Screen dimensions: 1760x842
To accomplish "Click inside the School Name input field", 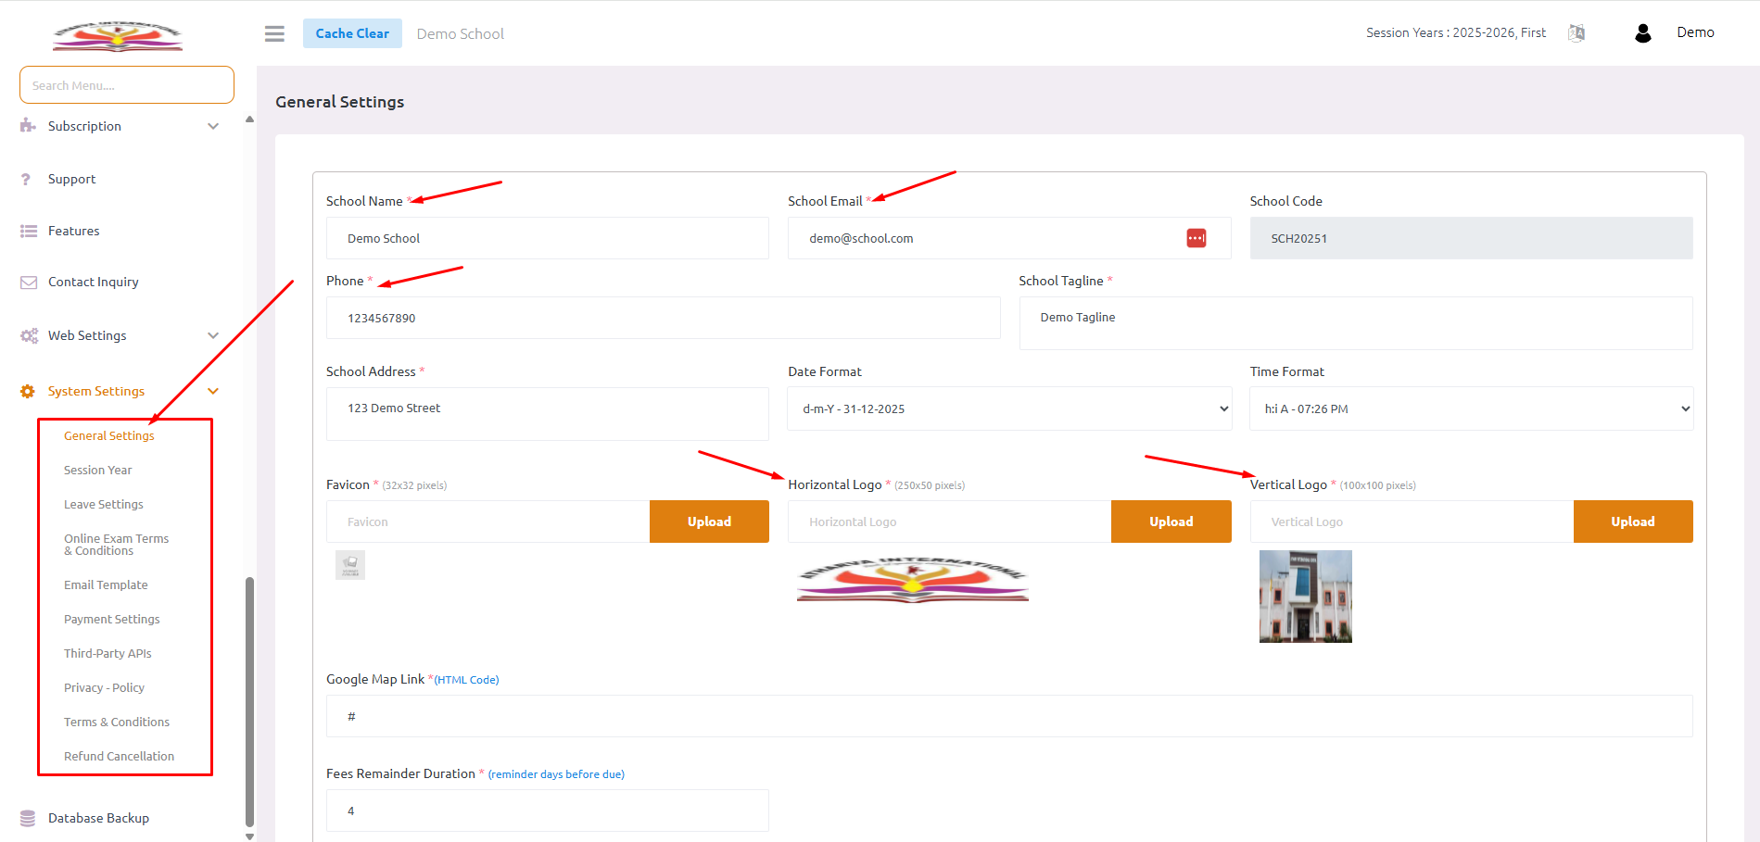I will [x=547, y=238].
